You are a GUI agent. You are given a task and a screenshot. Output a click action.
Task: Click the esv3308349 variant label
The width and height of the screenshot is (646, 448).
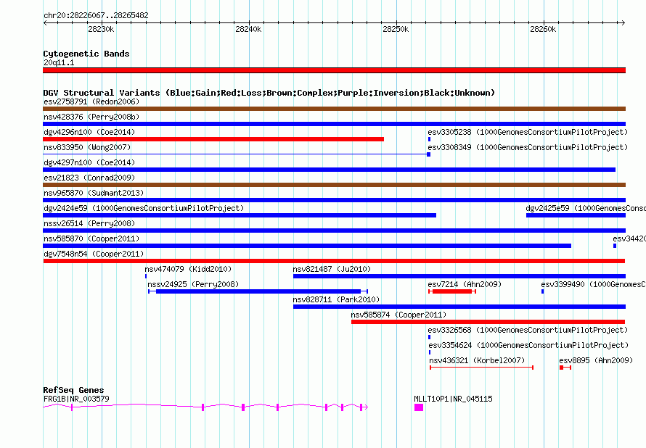(528, 147)
